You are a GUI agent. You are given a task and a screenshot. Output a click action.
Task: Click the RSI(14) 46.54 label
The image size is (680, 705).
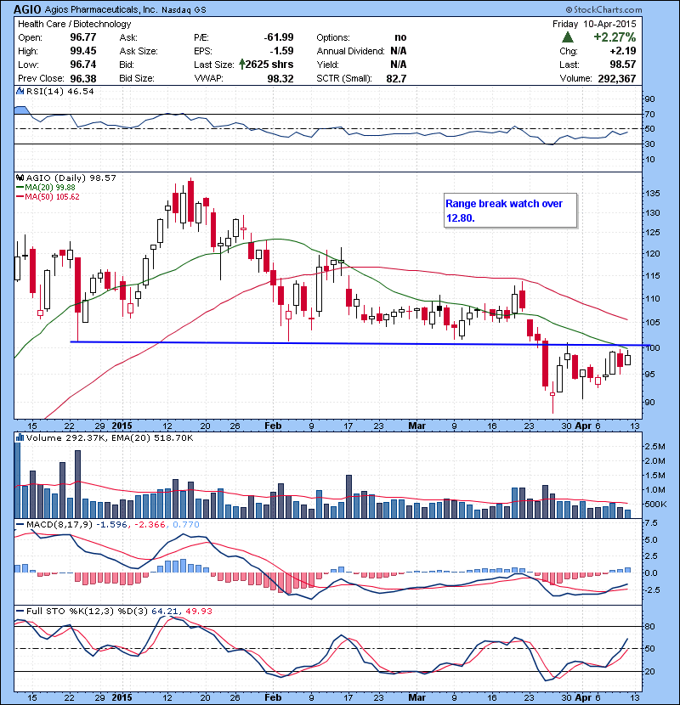click(60, 91)
